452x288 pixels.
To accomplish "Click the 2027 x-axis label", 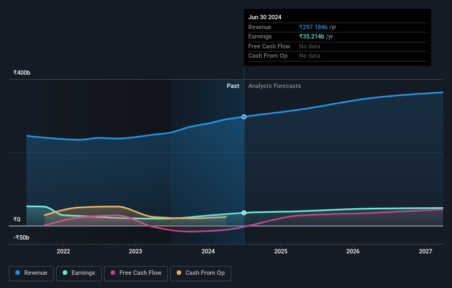I will (426, 251).
